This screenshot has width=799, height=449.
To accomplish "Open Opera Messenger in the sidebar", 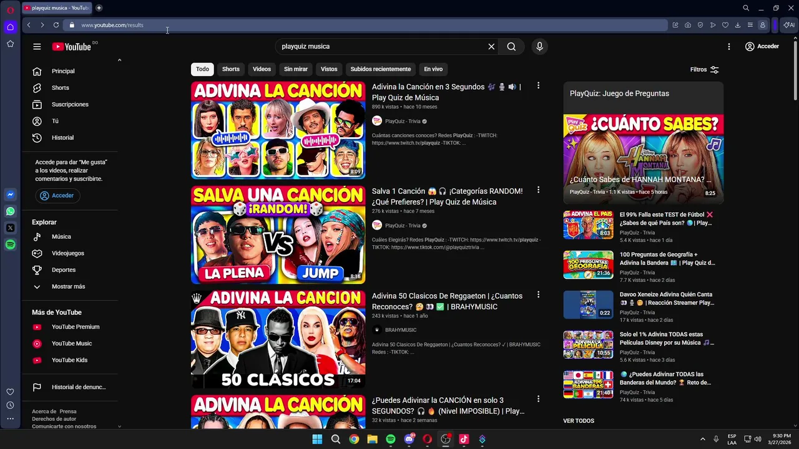I will point(10,195).
